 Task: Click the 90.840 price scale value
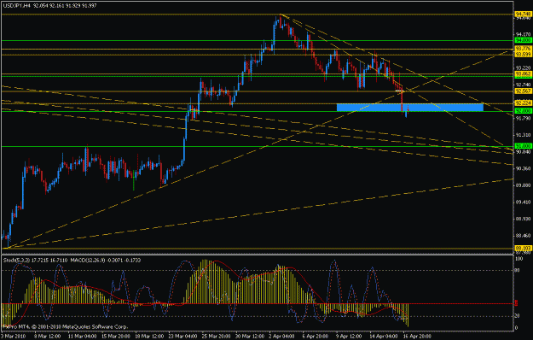523,152
